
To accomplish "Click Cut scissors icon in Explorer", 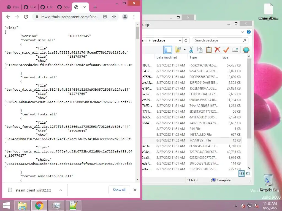I will (x=191, y=50).
